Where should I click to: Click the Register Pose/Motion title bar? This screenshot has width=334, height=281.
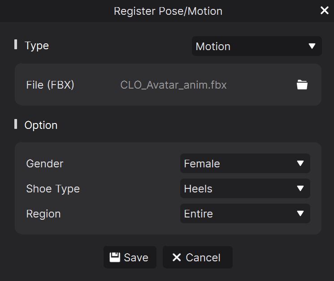pyautogui.click(x=167, y=11)
